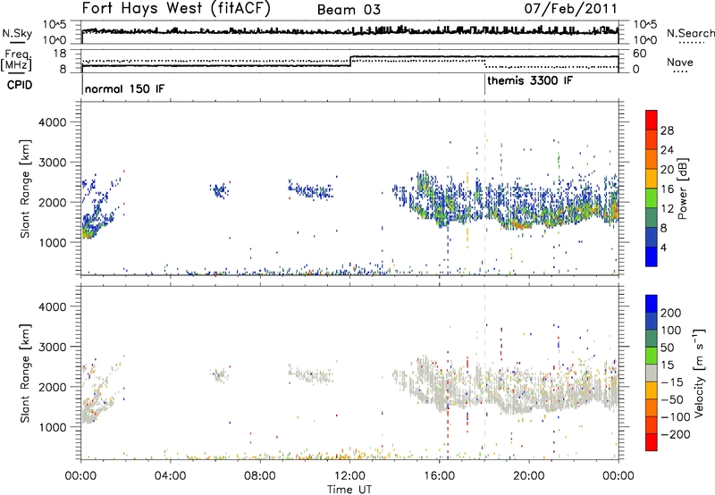Viewport: 715px width, 495px height.
Task: Click the velocity panel 'Slant Range [km]' label
Action: pos(25,373)
